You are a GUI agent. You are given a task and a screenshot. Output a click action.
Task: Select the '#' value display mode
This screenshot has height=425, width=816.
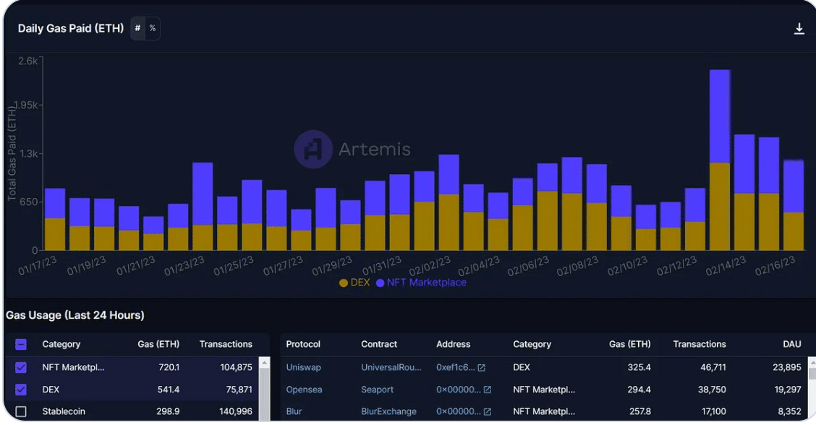pyautogui.click(x=136, y=28)
